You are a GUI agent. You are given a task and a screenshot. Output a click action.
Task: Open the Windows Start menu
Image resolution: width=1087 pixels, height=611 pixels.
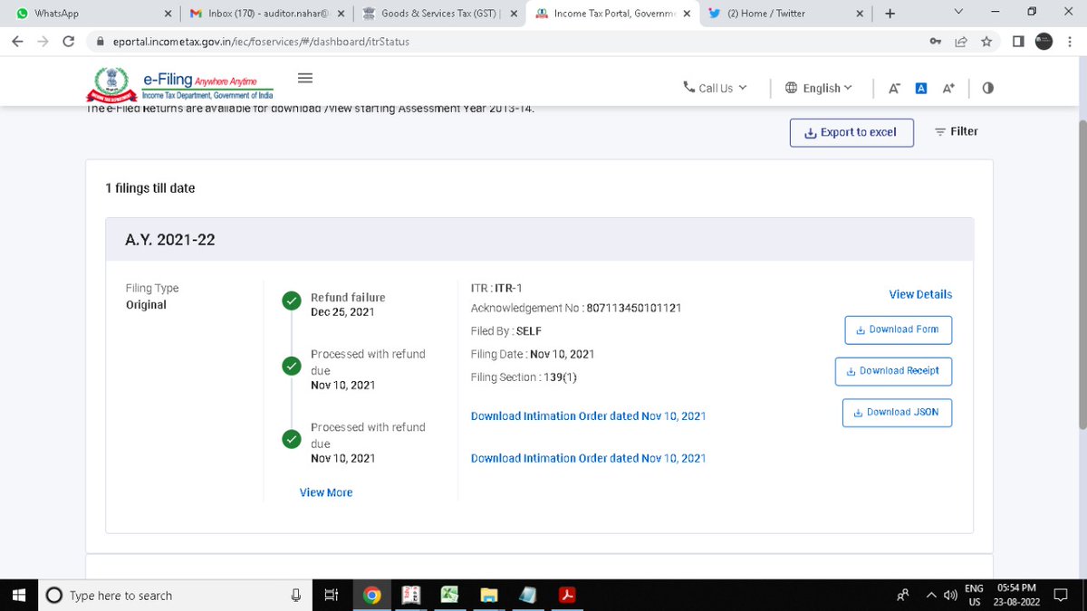pyautogui.click(x=19, y=595)
